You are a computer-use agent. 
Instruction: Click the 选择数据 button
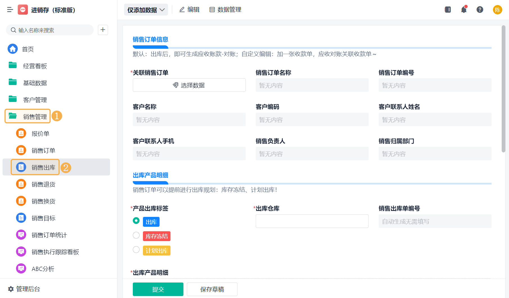(x=189, y=85)
